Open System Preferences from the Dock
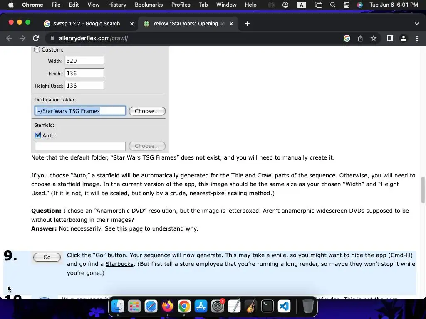The width and height of the screenshot is (426, 319). point(218,306)
